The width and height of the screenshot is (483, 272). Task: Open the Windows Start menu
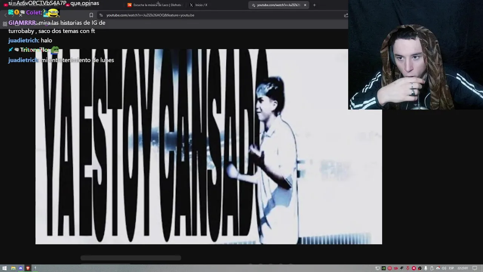(5, 268)
